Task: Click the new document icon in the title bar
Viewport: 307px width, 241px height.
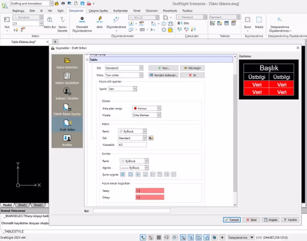Action: pos(76,4)
